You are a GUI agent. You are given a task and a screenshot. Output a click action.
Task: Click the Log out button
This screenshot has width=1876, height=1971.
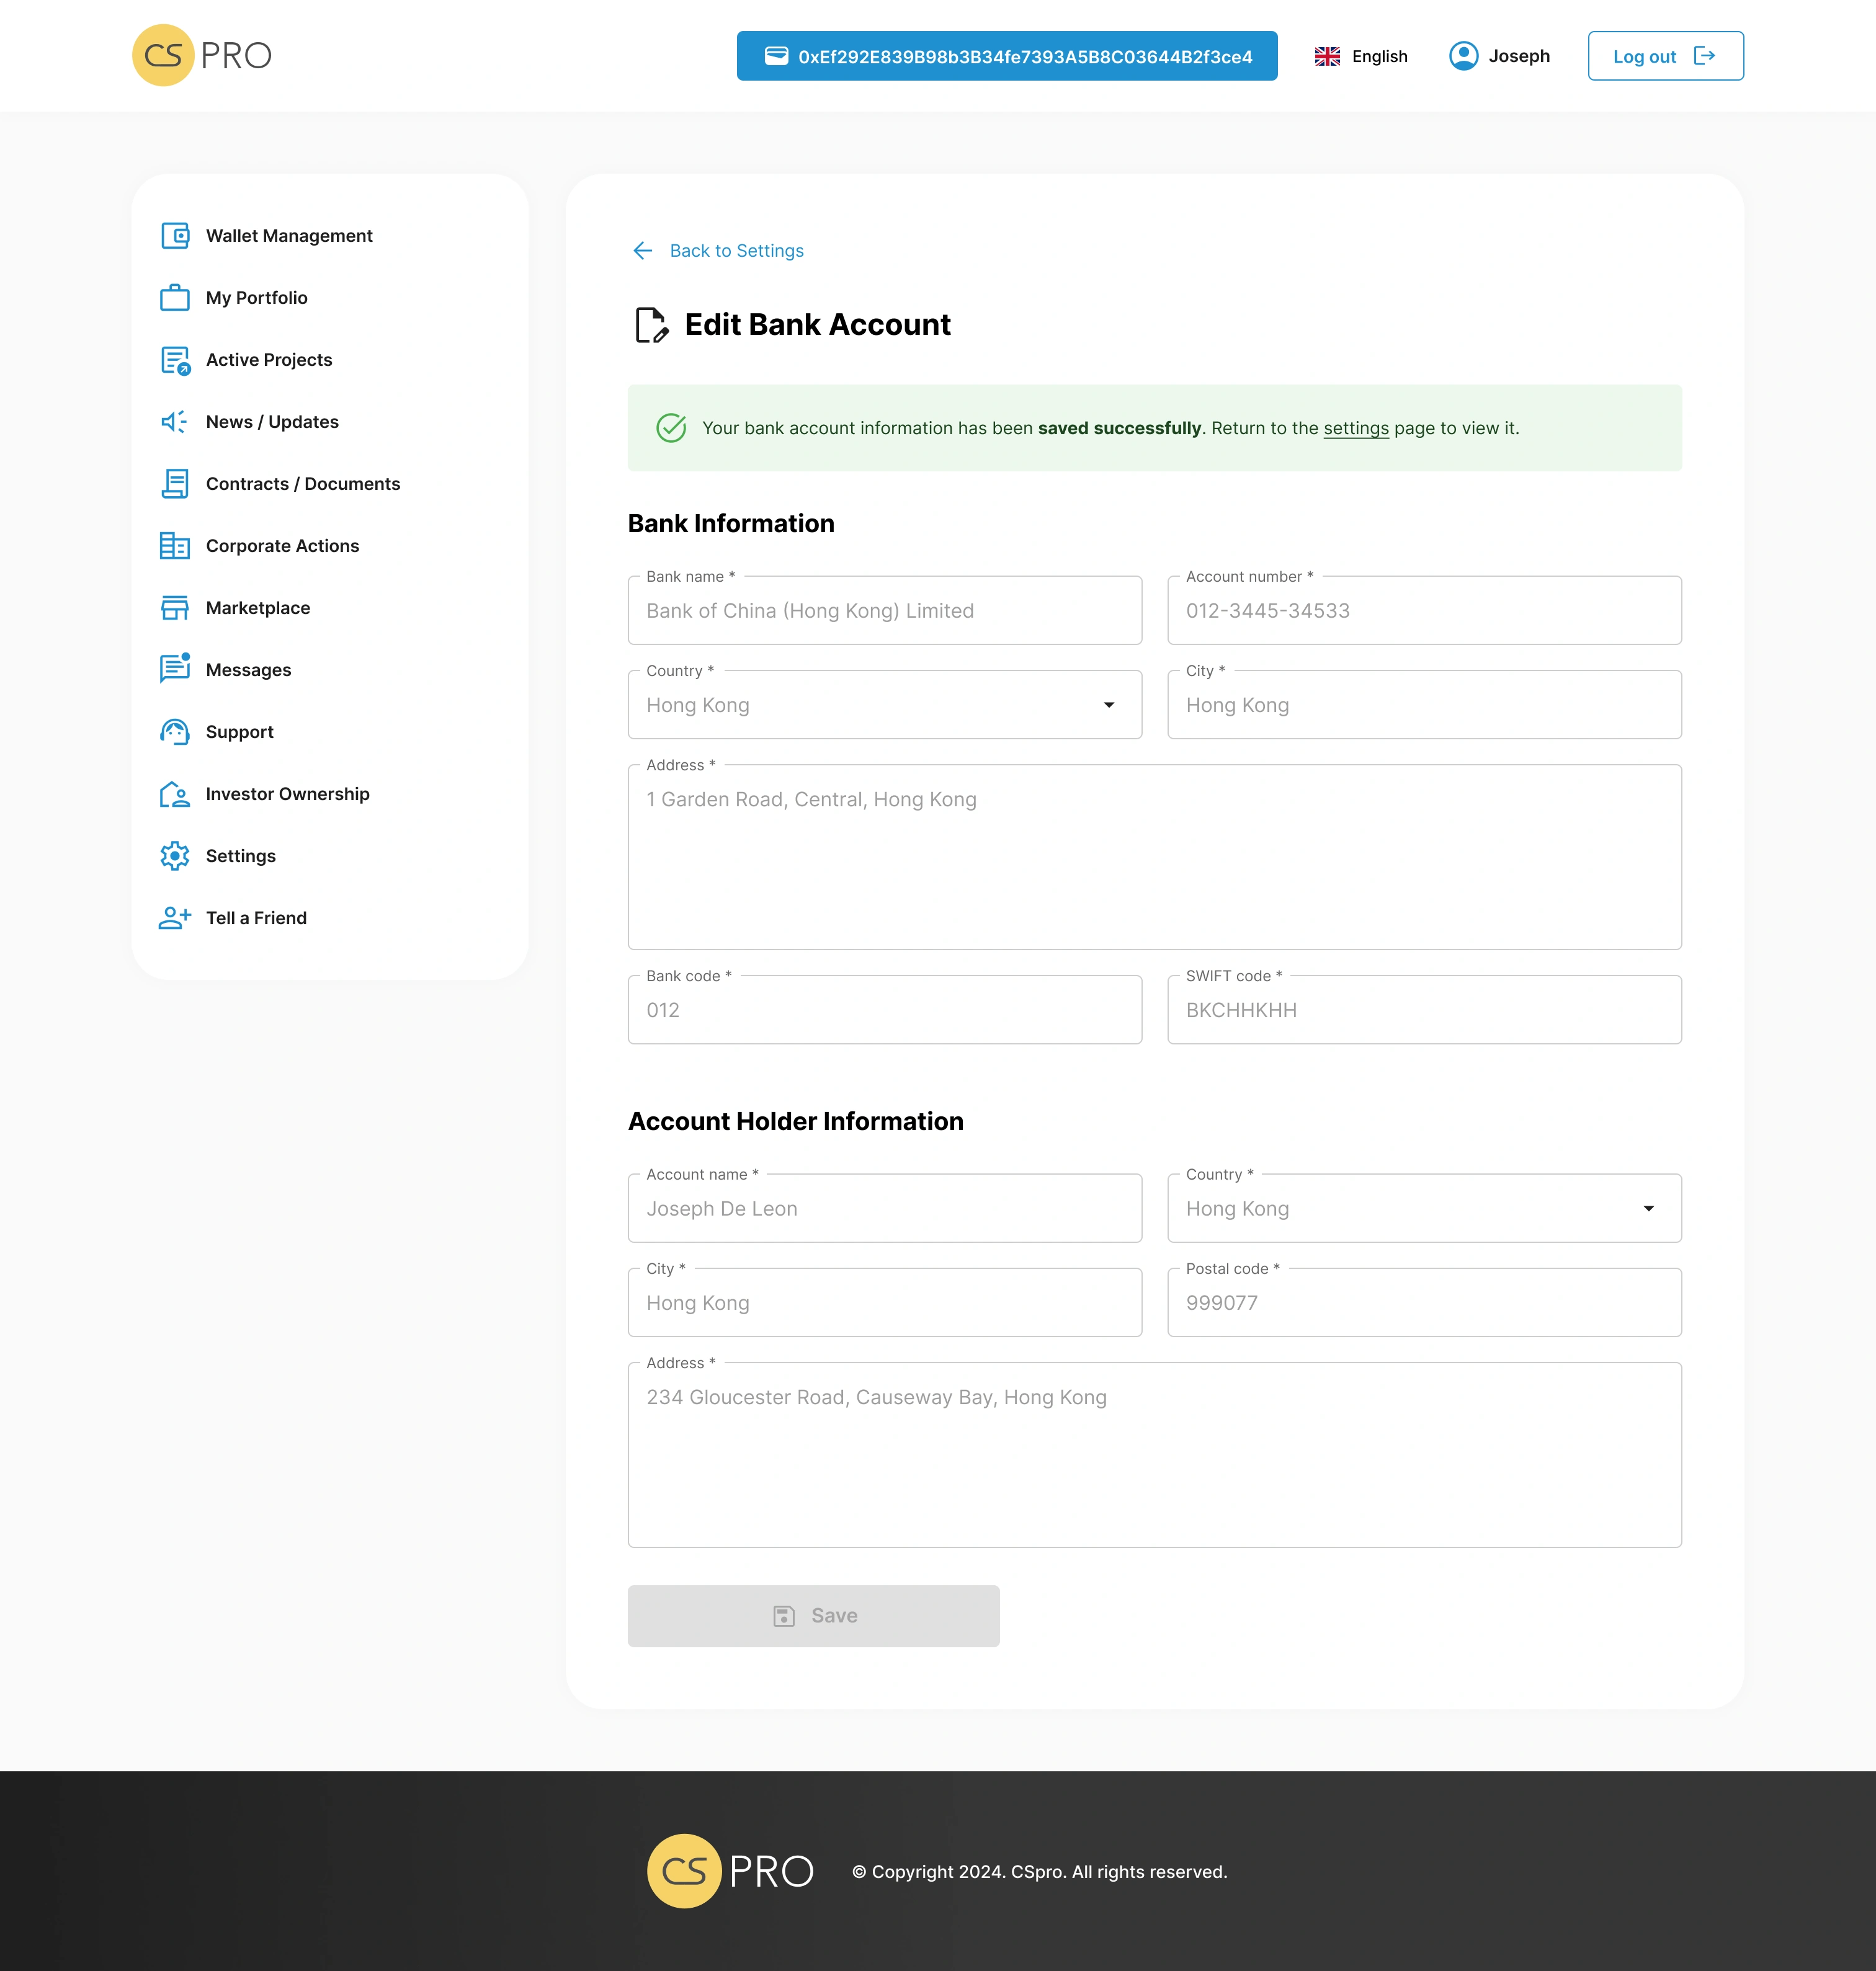click(x=1665, y=56)
